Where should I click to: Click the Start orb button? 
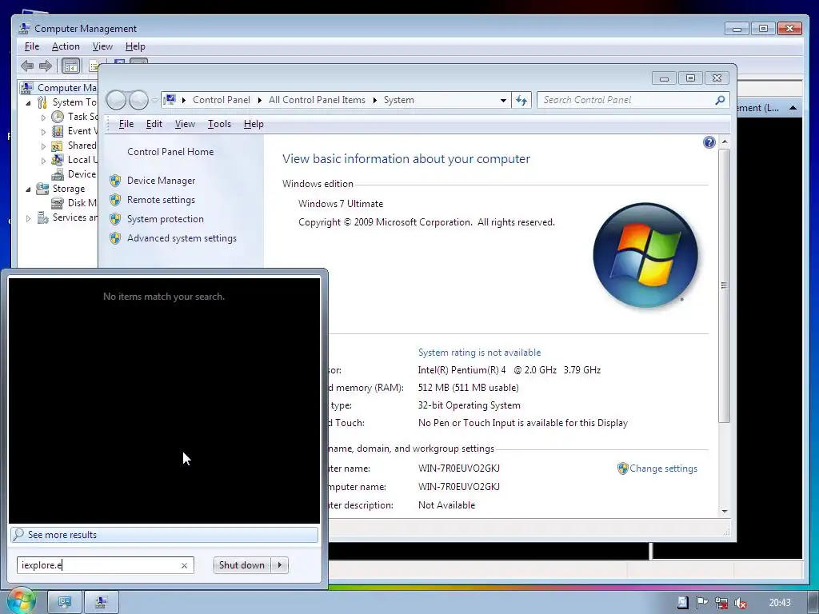(20, 601)
